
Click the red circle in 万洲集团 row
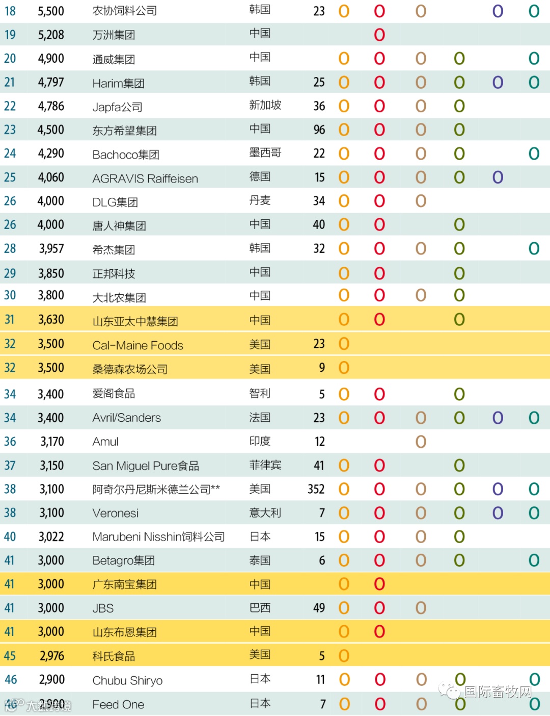(379, 35)
